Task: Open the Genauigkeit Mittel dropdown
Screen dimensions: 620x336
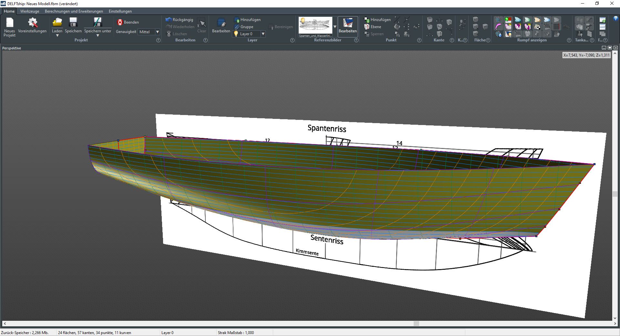Action: click(x=157, y=32)
